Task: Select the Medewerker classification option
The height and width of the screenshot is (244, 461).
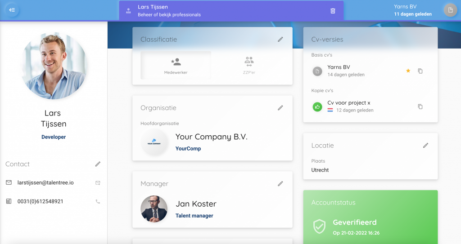Action: point(176,65)
